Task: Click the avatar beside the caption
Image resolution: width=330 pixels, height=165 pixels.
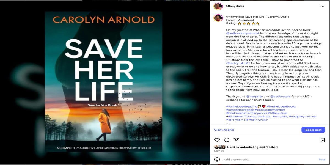Action: click(218, 18)
